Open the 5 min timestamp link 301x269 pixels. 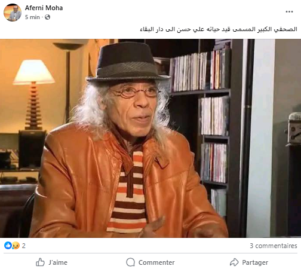click(x=32, y=17)
